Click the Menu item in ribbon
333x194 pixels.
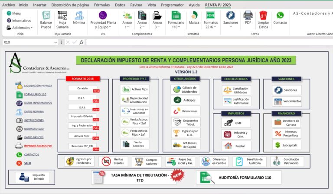point(14,13)
